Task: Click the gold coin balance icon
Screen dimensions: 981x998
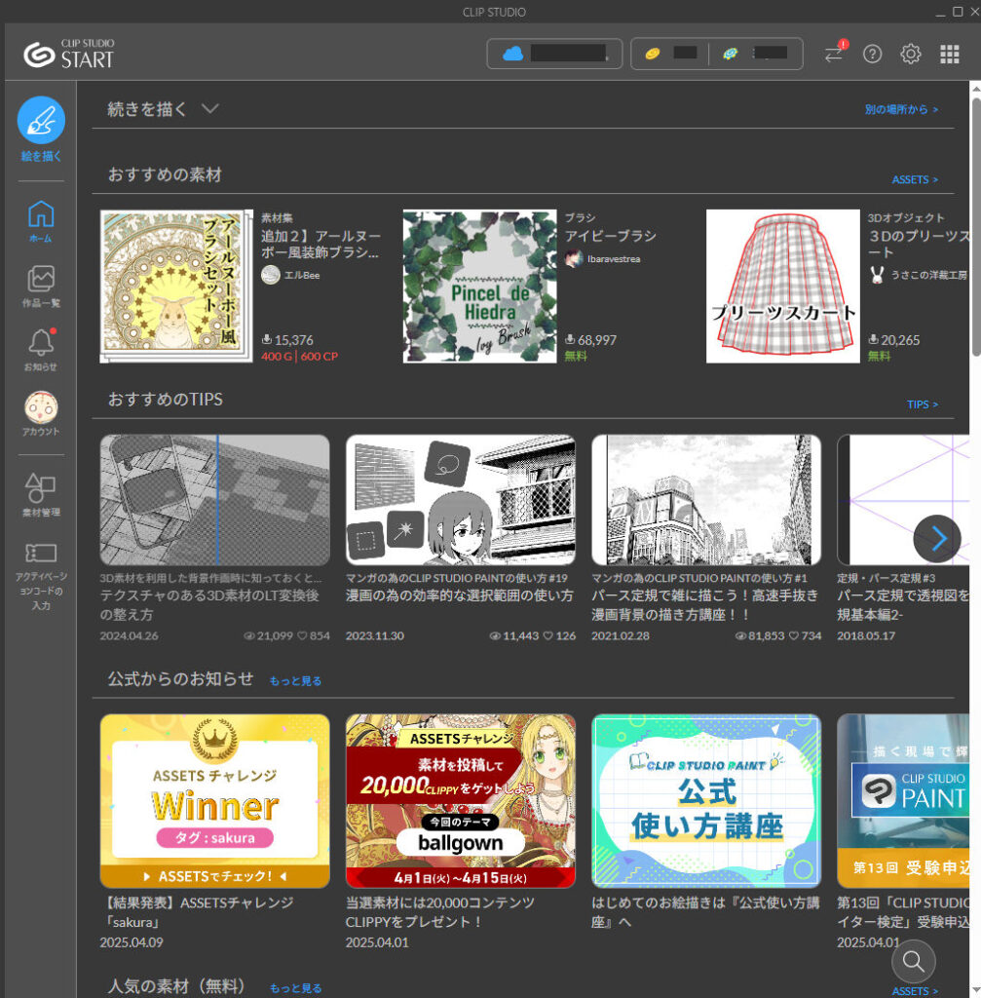Action: point(653,54)
